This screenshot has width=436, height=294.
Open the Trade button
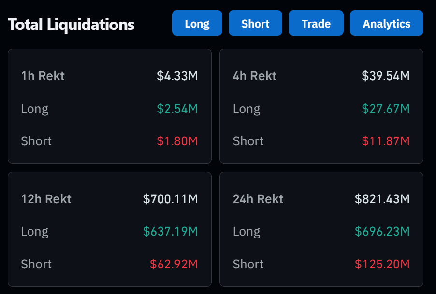[x=316, y=23]
